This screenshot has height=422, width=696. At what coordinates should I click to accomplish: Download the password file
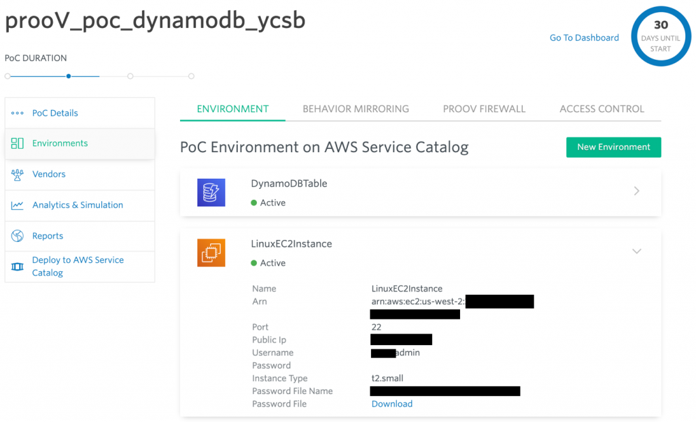coord(392,404)
